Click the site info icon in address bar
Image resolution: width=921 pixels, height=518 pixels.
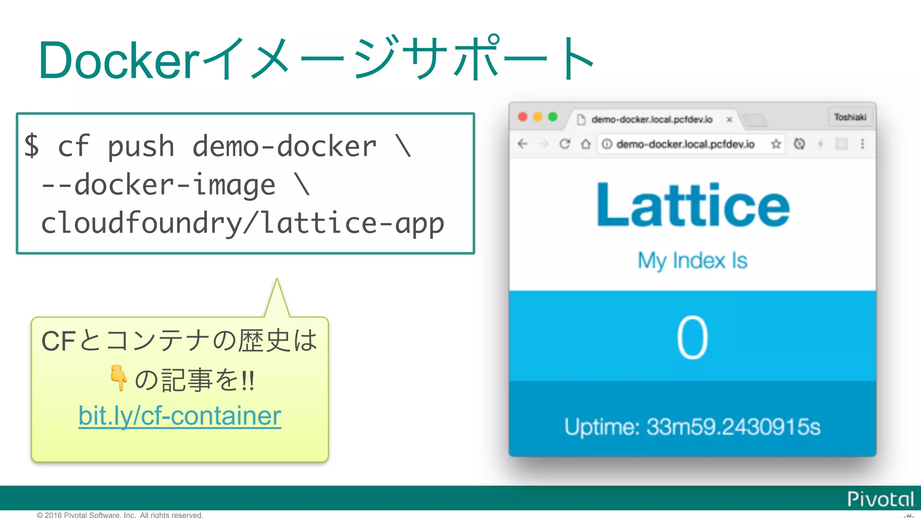click(x=607, y=144)
